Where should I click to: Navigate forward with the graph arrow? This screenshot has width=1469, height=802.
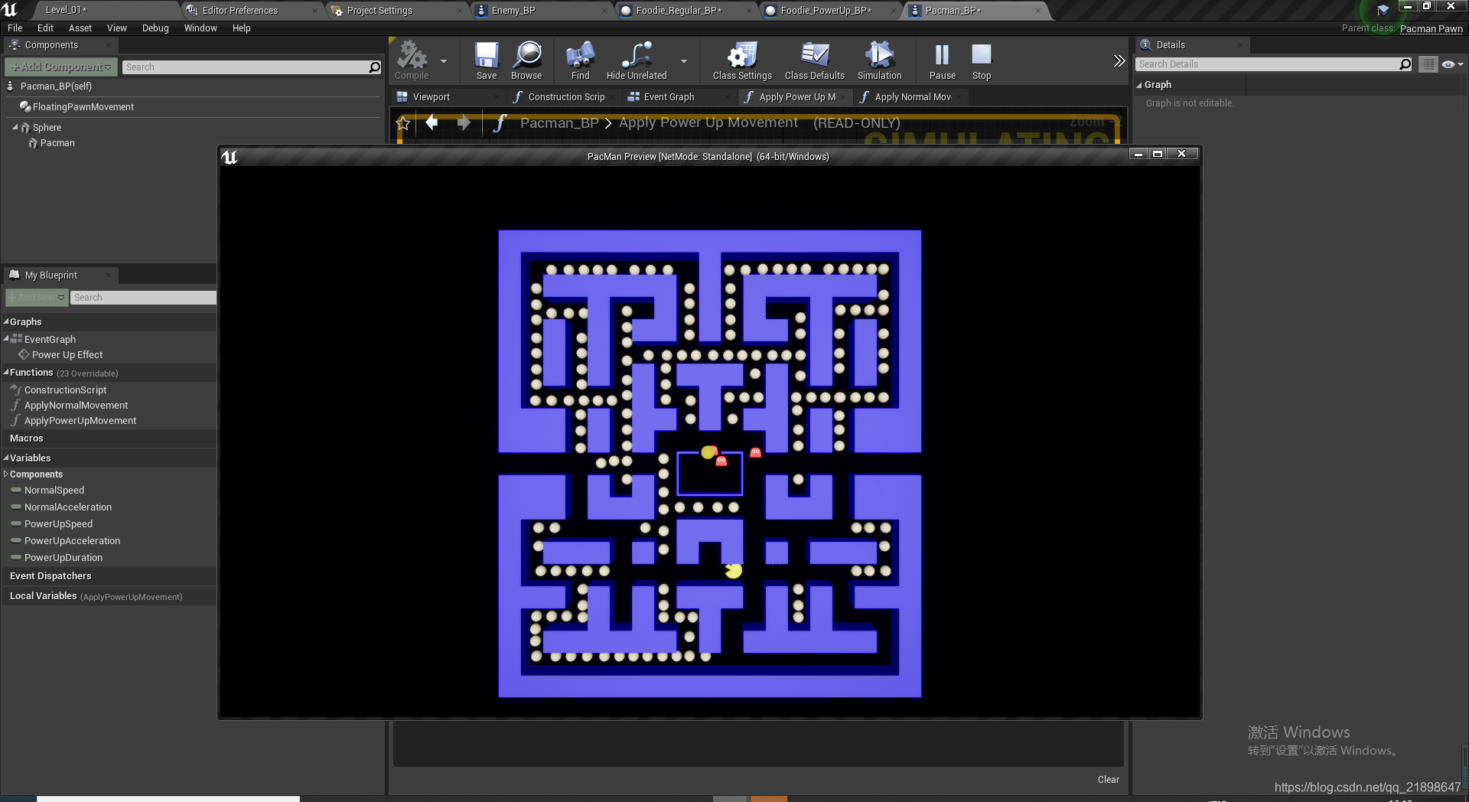point(464,122)
